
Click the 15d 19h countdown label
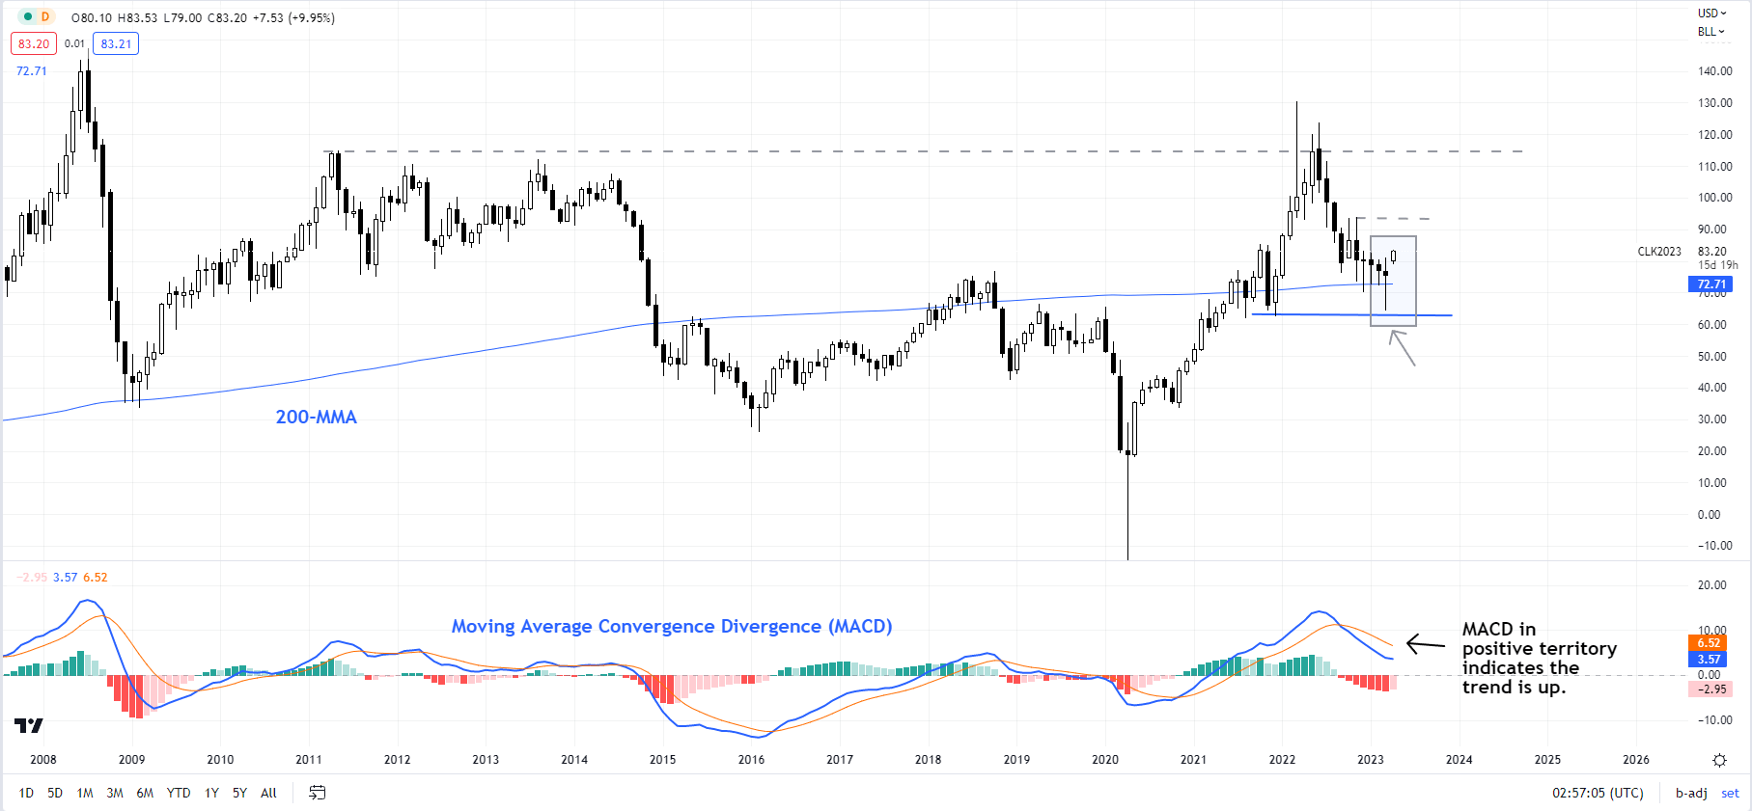coord(1718,265)
